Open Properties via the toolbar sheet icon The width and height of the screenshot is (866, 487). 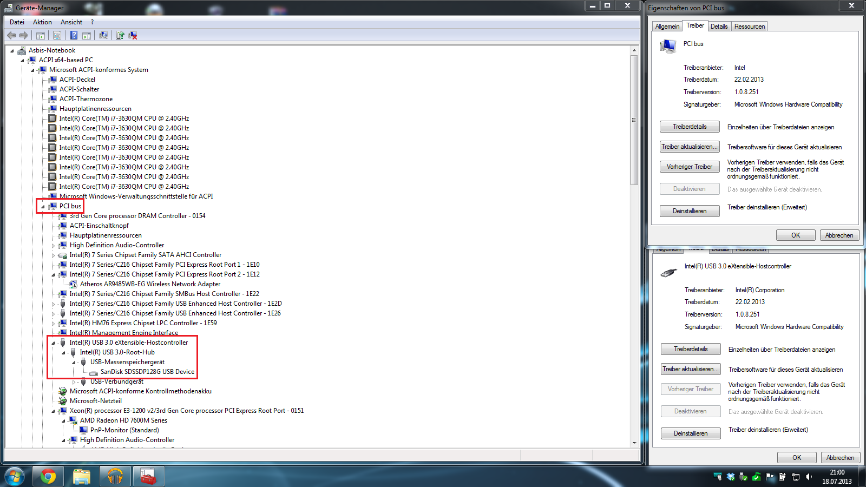pos(57,36)
